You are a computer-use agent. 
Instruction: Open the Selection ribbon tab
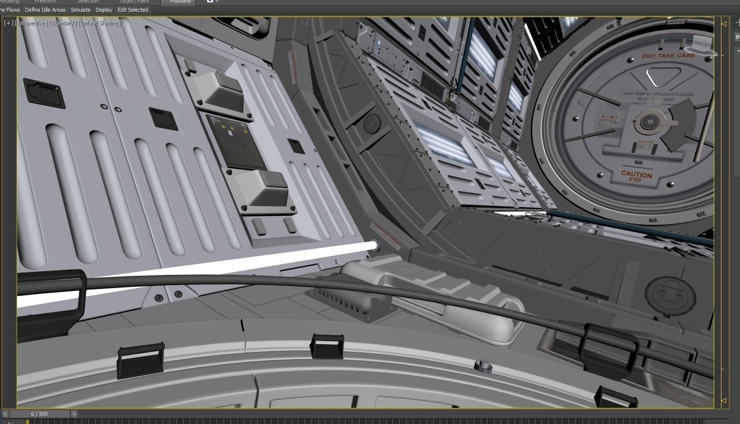88,2
